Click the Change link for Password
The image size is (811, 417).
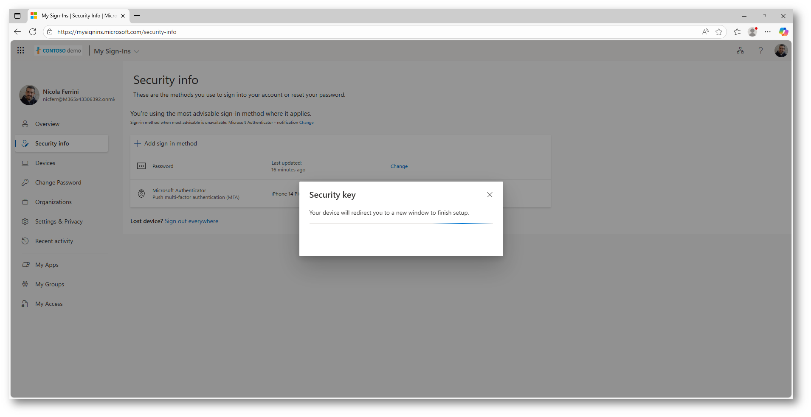pos(399,166)
